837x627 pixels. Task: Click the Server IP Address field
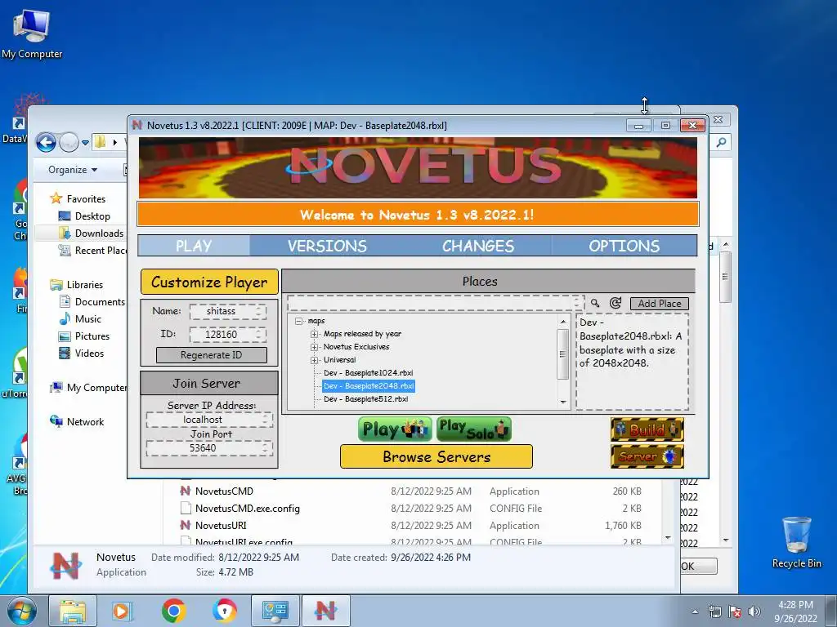point(209,420)
